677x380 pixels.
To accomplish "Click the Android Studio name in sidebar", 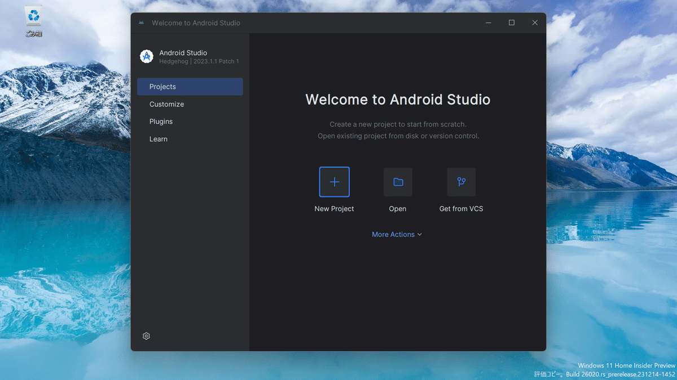I will point(183,53).
